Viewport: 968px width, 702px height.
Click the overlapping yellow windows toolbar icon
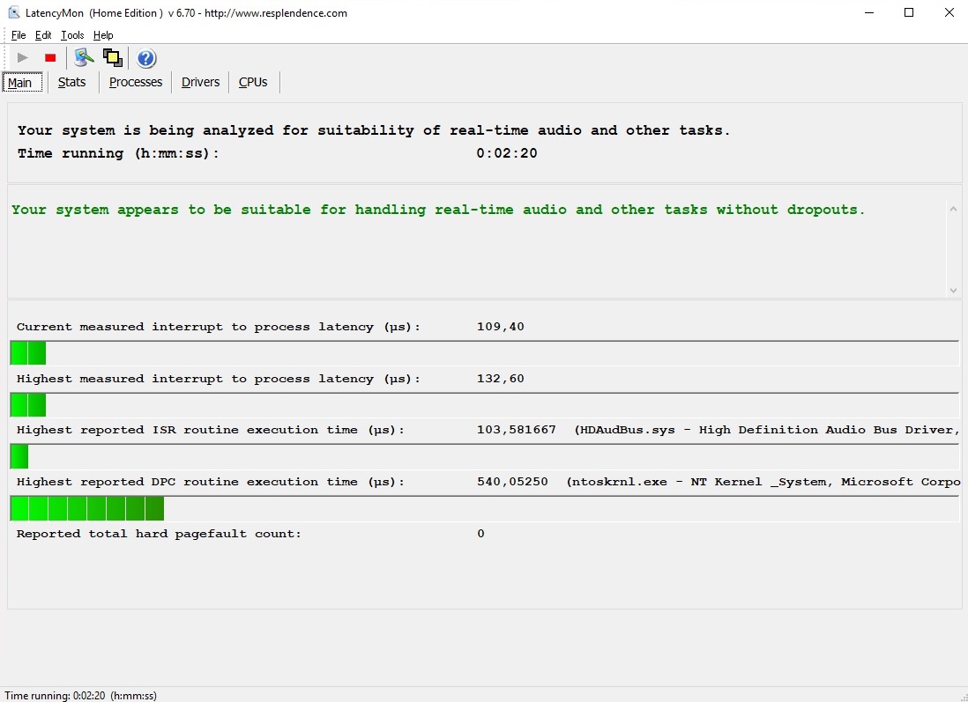[112, 58]
